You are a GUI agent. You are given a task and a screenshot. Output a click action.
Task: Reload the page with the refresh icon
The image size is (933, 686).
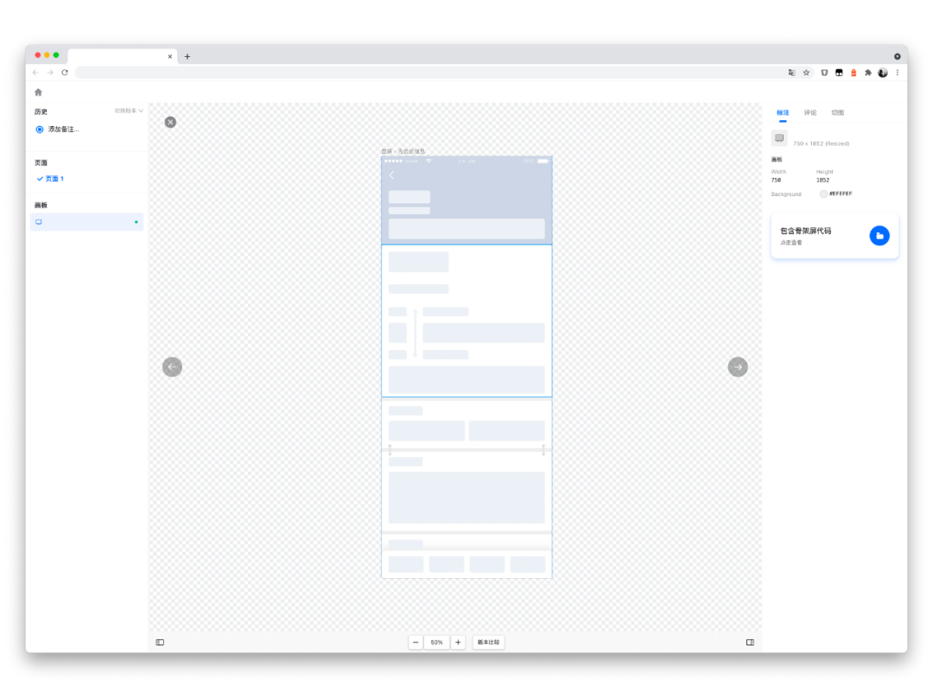[65, 73]
